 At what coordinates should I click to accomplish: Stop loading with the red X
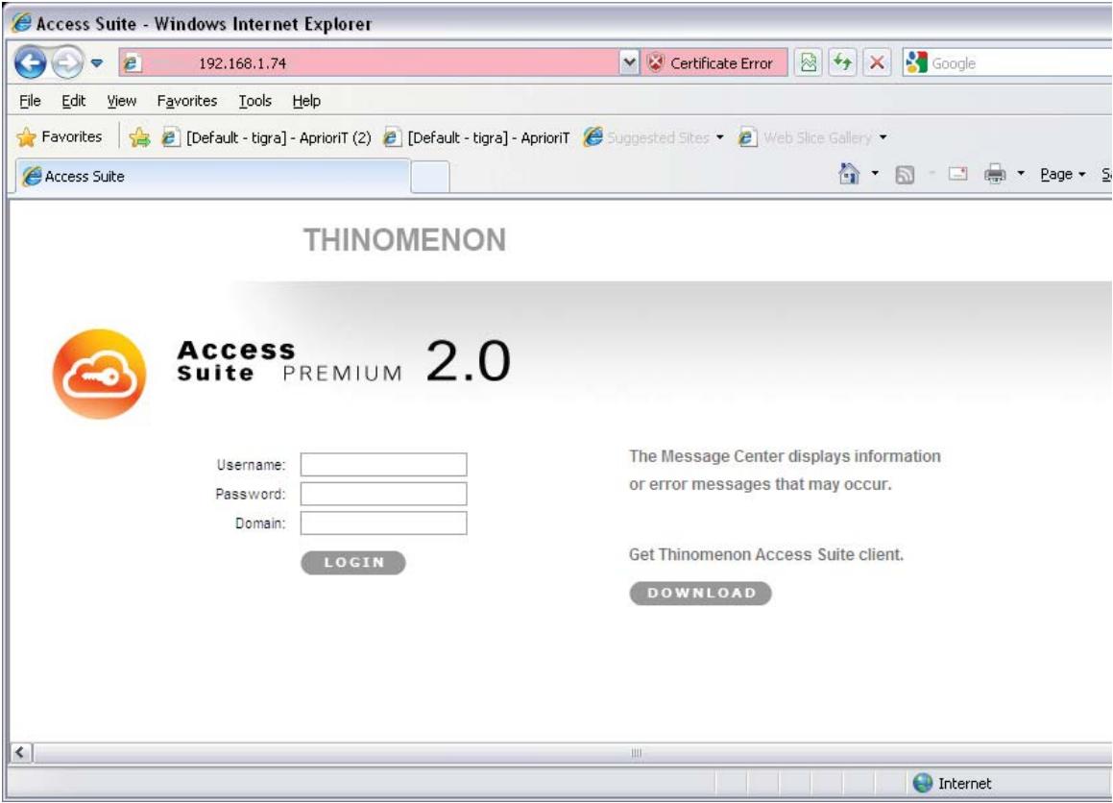(877, 63)
